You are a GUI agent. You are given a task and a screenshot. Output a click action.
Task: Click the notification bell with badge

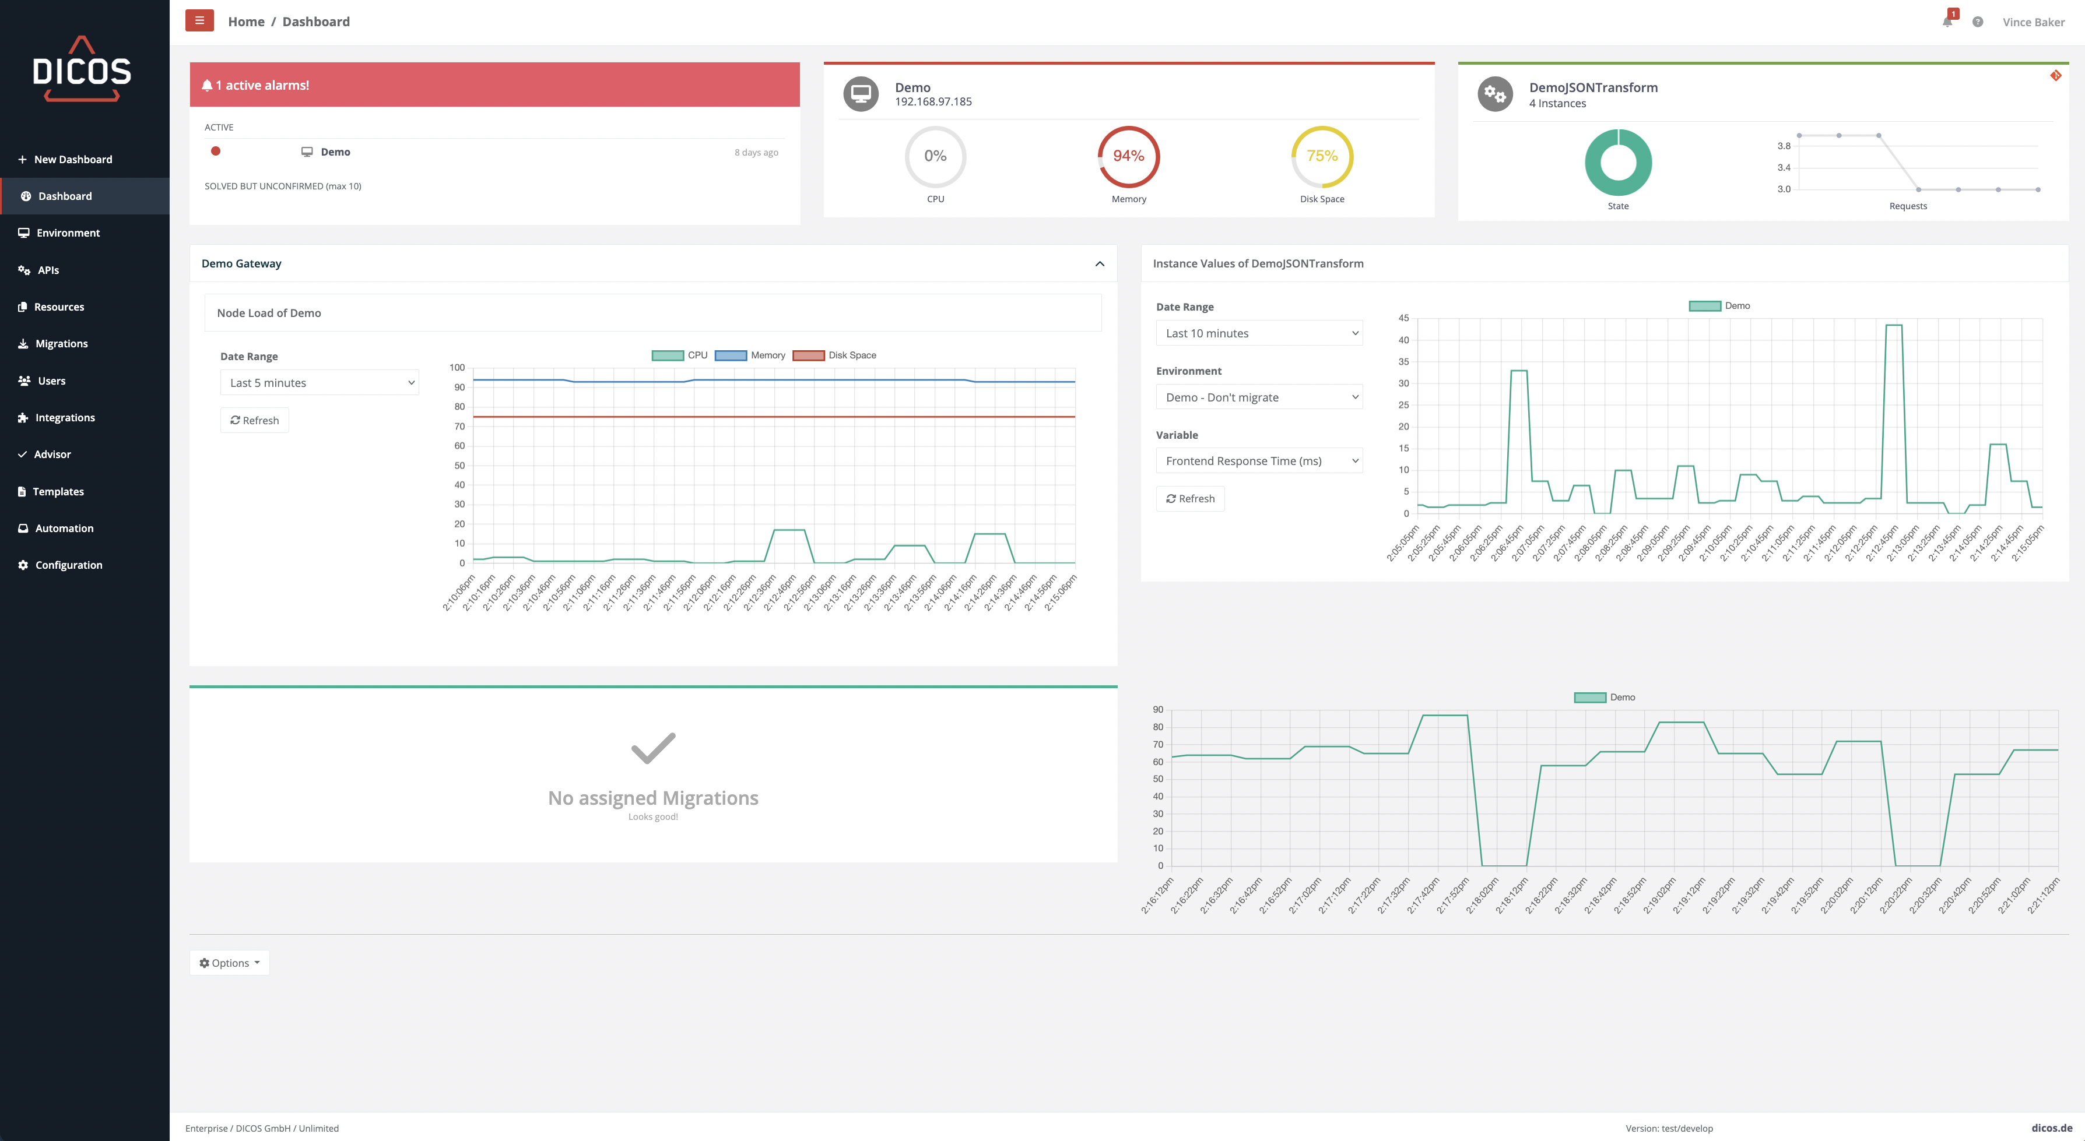[1947, 22]
